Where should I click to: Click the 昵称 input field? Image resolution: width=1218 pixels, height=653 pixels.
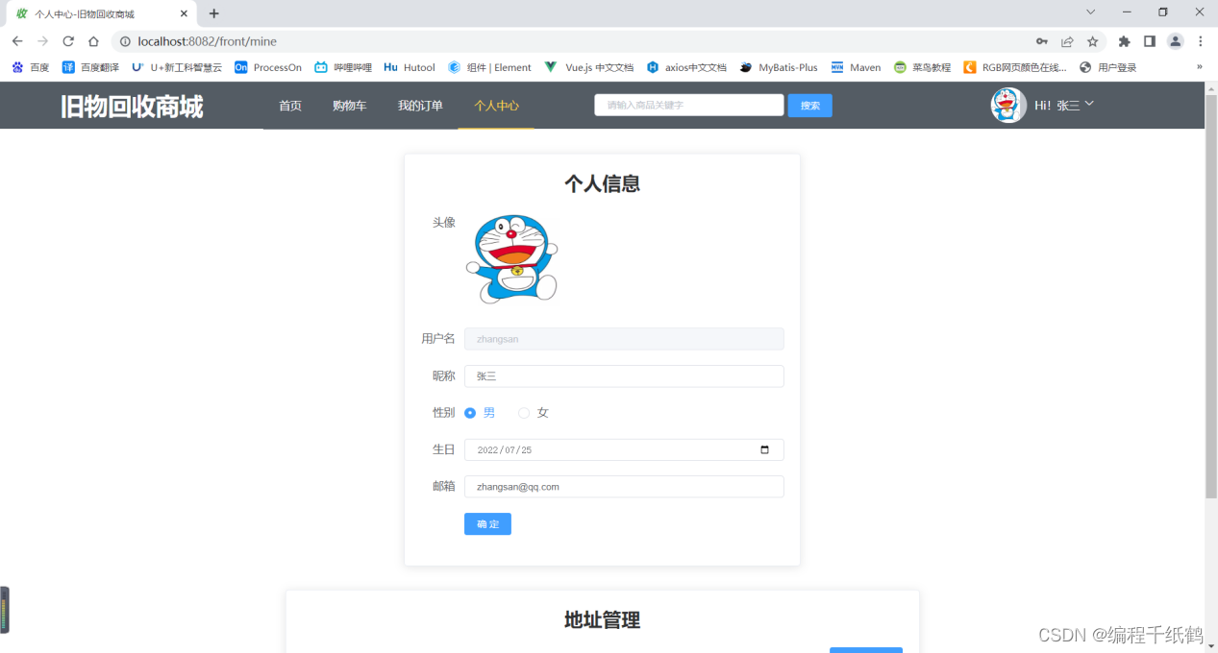(624, 376)
